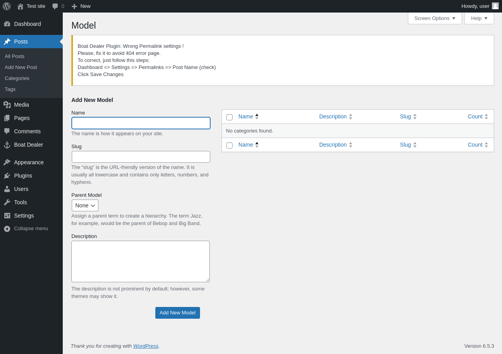Viewport: 502px width, 354px height.
Task: Open the comments bubble icon in admin bar
Action: pos(55,6)
